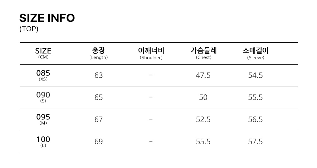Click the length value 65

point(99,97)
